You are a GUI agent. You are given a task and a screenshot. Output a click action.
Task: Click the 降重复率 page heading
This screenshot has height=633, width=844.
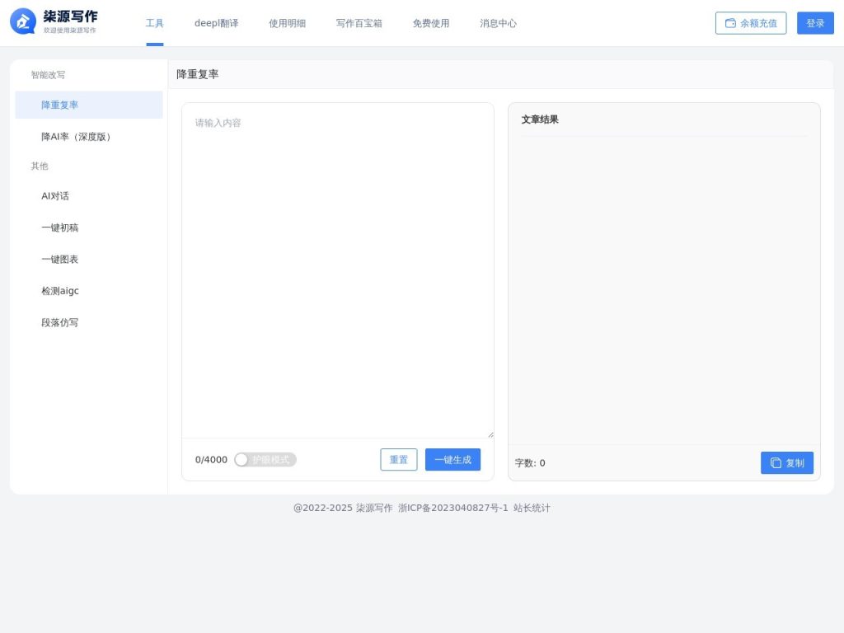click(x=198, y=74)
